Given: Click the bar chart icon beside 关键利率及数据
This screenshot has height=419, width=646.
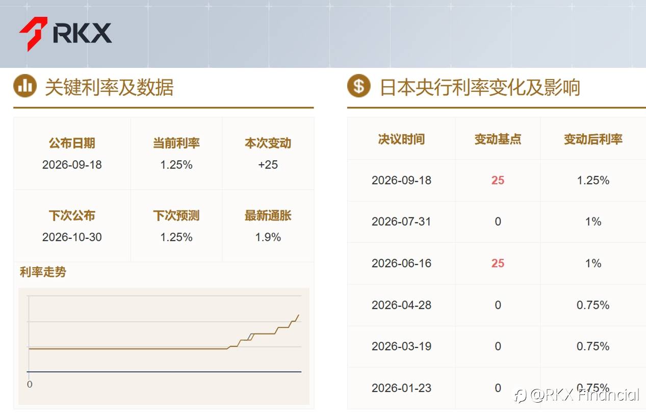Looking at the screenshot, I should coord(25,86).
